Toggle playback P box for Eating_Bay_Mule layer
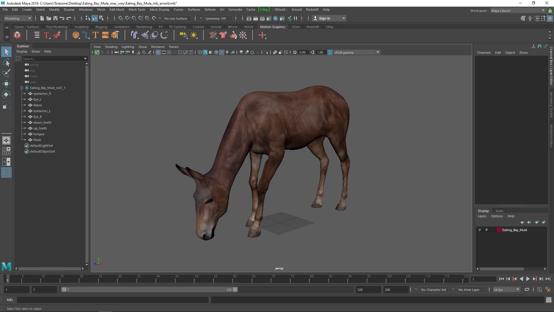This screenshot has width=554, height=312. [486, 230]
